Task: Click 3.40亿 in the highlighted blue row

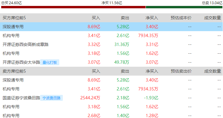Action: 152,27
